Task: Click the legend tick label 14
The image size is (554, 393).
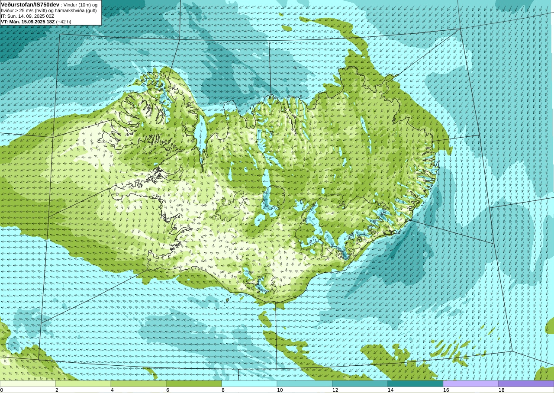Action: (x=390, y=390)
